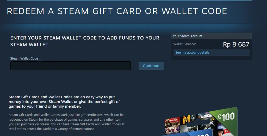Image resolution: width=267 pixels, height=136 pixels.
Task: Click the Wallet Balance label
Action: pos(185,44)
